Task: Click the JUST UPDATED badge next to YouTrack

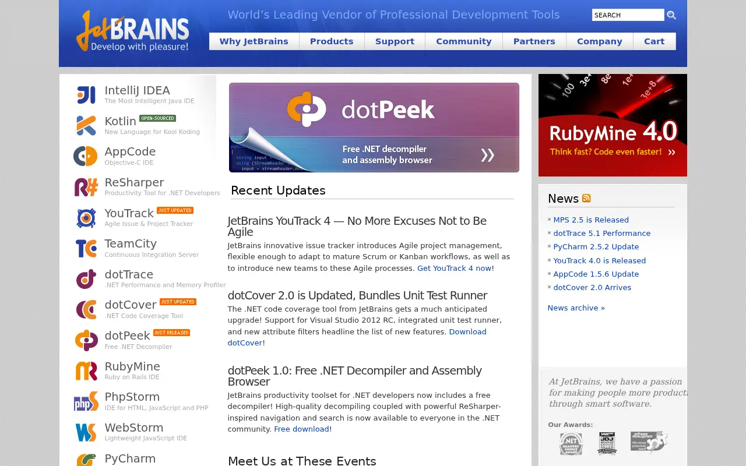Action: pyautogui.click(x=175, y=210)
